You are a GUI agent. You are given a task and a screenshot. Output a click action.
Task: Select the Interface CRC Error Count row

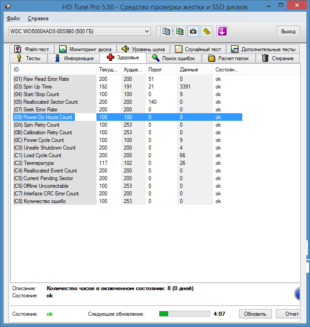pos(127,194)
